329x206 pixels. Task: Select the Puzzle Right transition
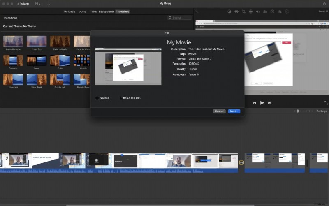(x=82, y=79)
